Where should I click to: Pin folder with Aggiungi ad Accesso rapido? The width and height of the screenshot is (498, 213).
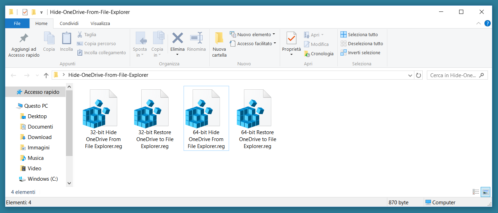click(24, 45)
